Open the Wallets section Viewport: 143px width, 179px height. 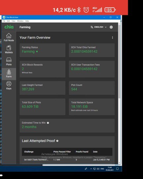point(9,49)
